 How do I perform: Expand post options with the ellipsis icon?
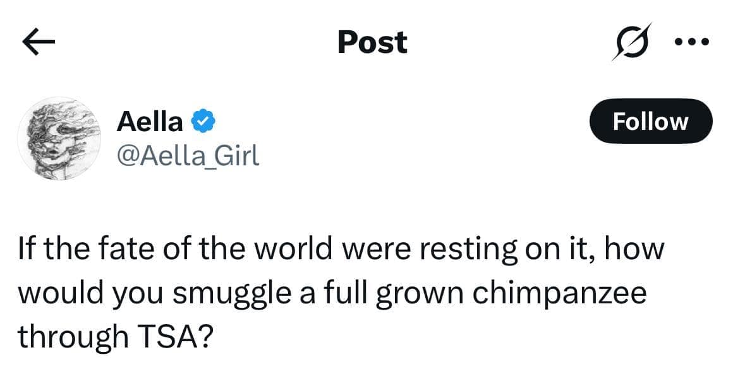[692, 43]
